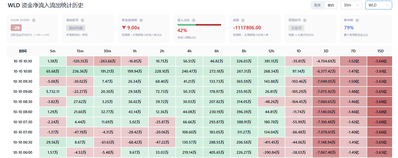Click the 无信号 divergence tag

pos(296,28)
